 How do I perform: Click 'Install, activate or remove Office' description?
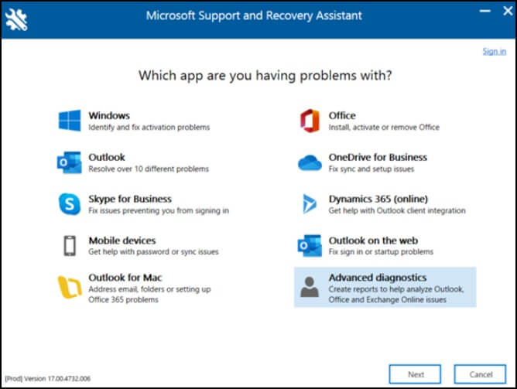[384, 127]
